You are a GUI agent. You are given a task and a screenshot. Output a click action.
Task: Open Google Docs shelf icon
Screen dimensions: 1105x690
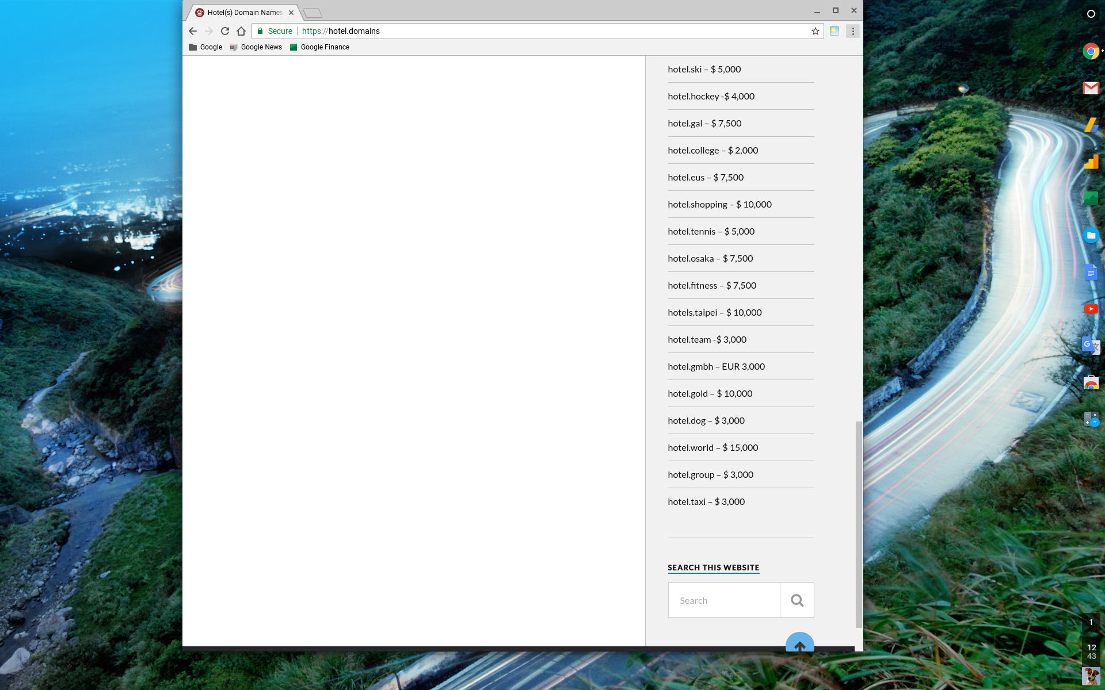point(1091,272)
